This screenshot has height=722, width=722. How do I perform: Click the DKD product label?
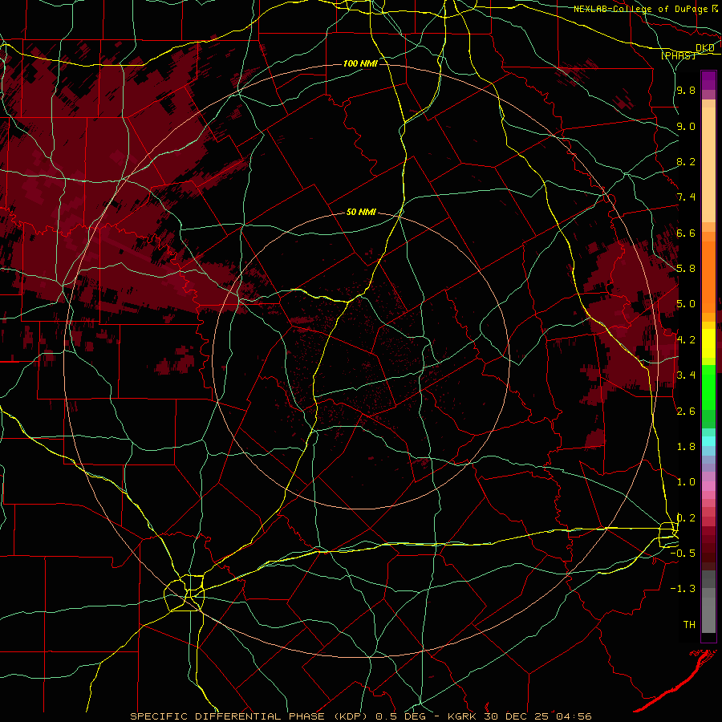pos(705,48)
